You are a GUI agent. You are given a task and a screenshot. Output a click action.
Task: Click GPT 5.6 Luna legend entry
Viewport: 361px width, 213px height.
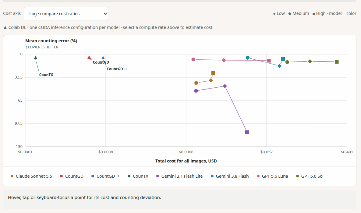(272, 176)
